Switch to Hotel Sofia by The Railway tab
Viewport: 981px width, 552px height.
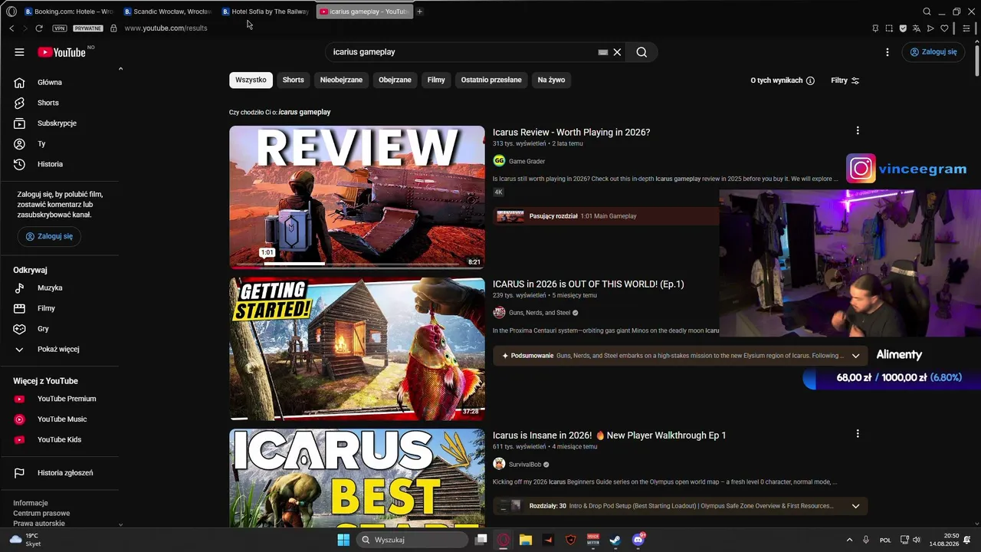(x=265, y=11)
